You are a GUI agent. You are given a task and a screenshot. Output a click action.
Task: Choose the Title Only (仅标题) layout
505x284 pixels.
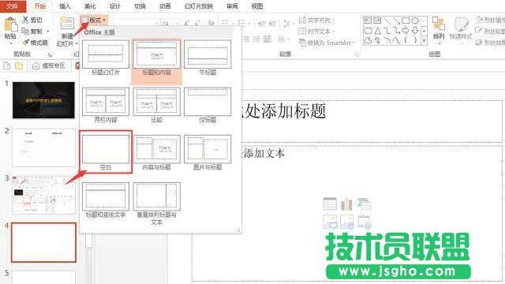(208, 106)
